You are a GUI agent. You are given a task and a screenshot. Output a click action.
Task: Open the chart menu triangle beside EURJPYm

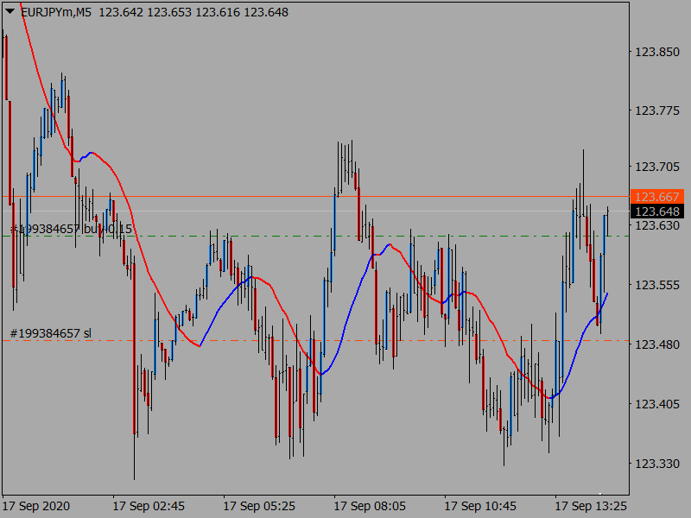tap(10, 11)
